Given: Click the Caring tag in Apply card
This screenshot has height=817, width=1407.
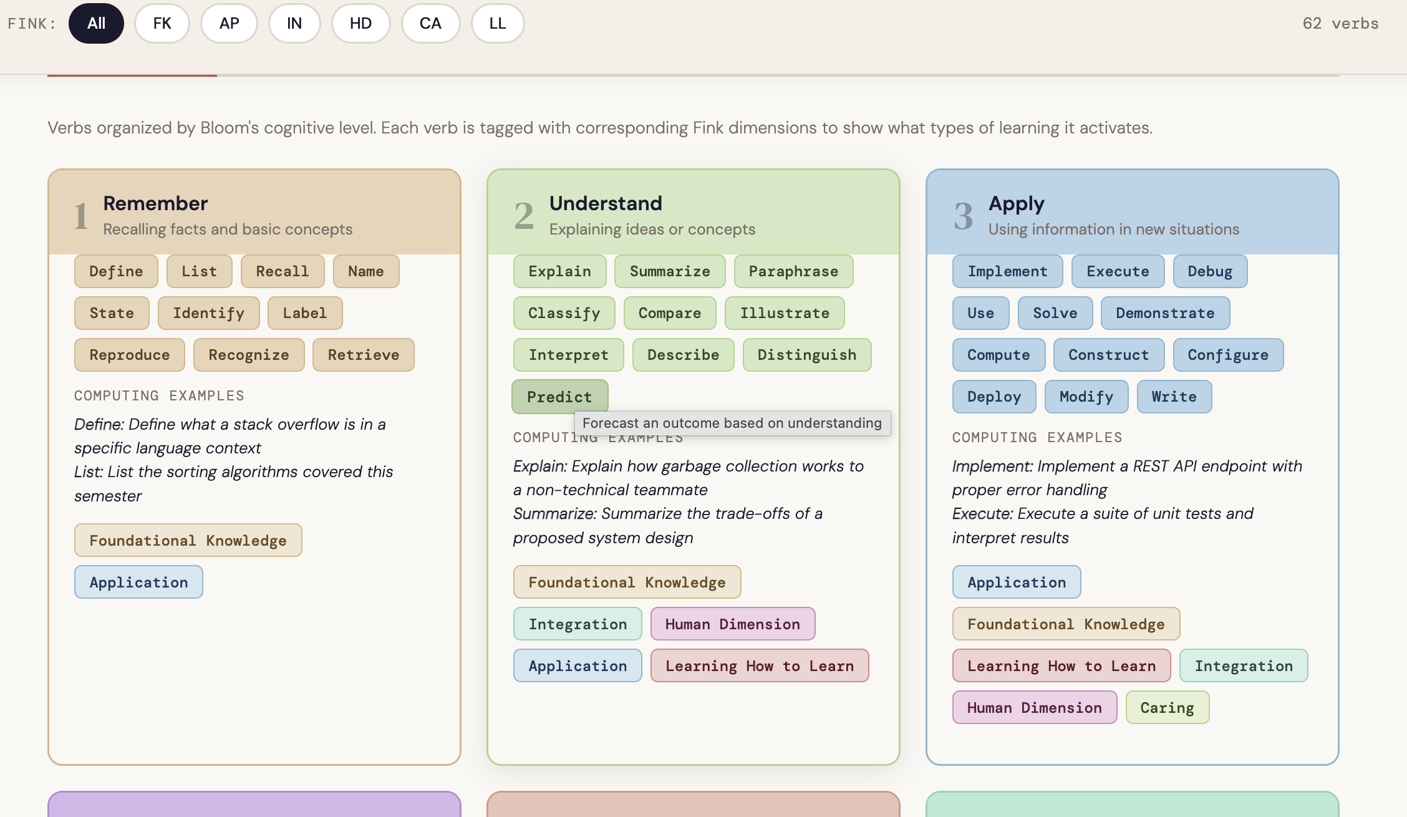Looking at the screenshot, I should tap(1167, 707).
